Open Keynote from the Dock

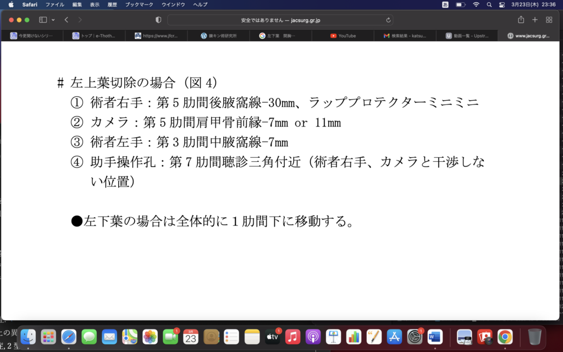[x=333, y=336]
